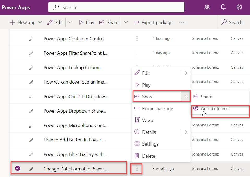This screenshot has width=250, height=177.
Task: Click pencil icon for How to Add Button
Action: [x=31, y=140]
